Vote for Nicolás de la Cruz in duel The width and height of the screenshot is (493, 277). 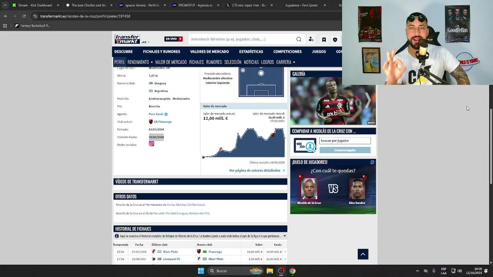point(309,189)
